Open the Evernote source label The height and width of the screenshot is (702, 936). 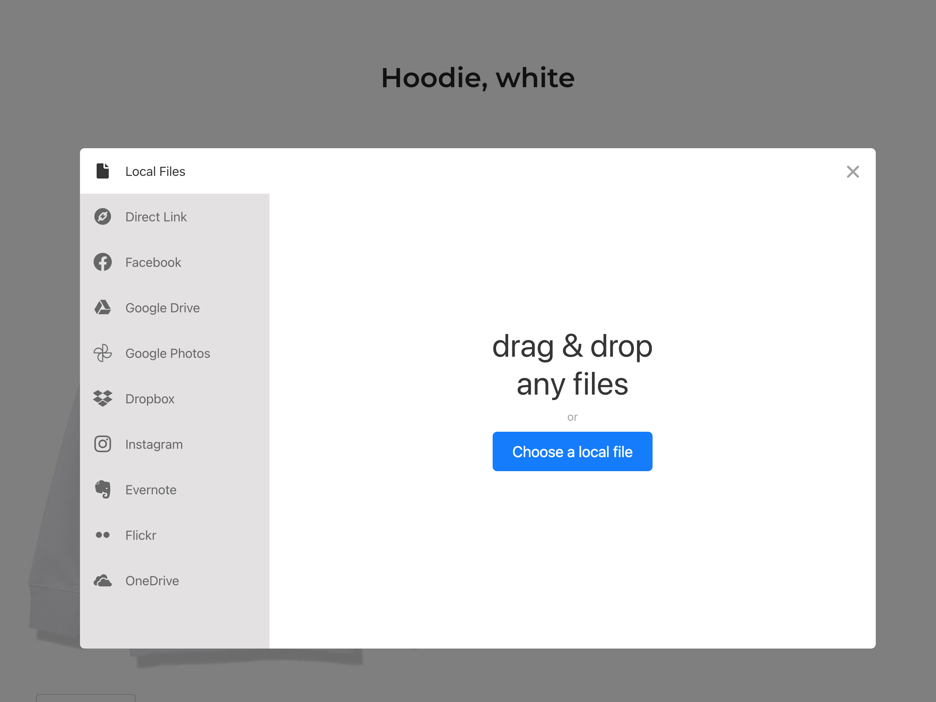(151, 490)
